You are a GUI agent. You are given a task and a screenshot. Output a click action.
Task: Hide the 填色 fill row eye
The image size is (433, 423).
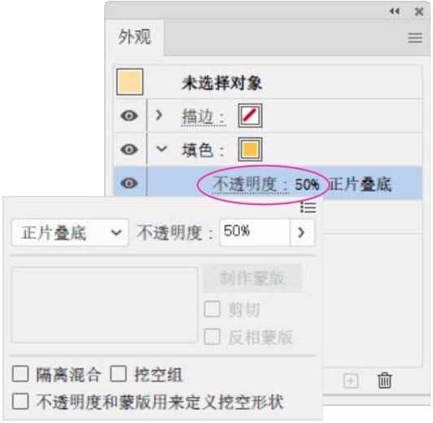[x=129, y=150]
